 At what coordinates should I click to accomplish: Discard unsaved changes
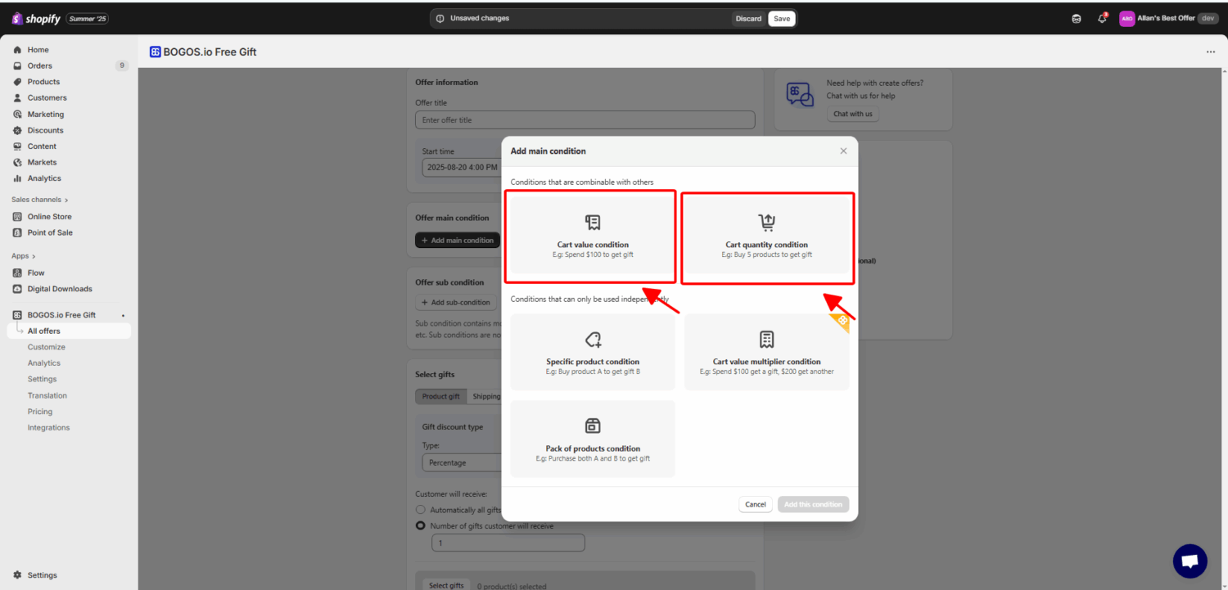pos(748,18)
